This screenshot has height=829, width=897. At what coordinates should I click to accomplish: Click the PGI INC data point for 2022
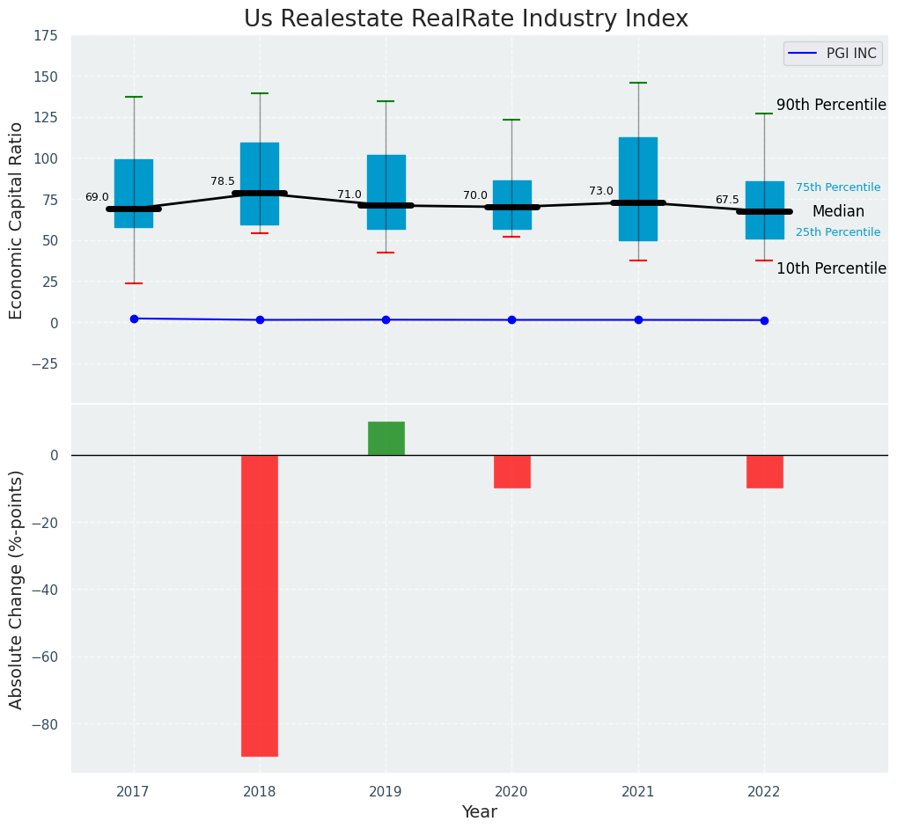coord(764,320)
